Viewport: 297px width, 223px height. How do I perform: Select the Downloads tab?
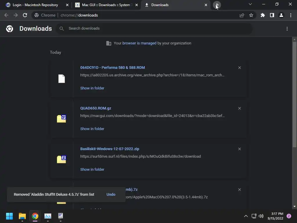(175, 5)
